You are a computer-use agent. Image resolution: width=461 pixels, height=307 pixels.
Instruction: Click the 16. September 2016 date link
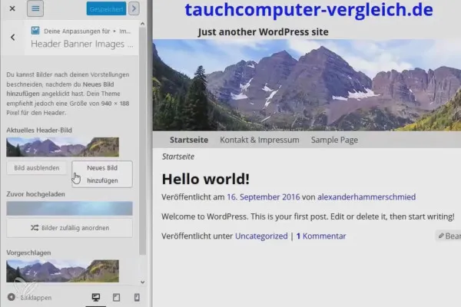(264, 196)
